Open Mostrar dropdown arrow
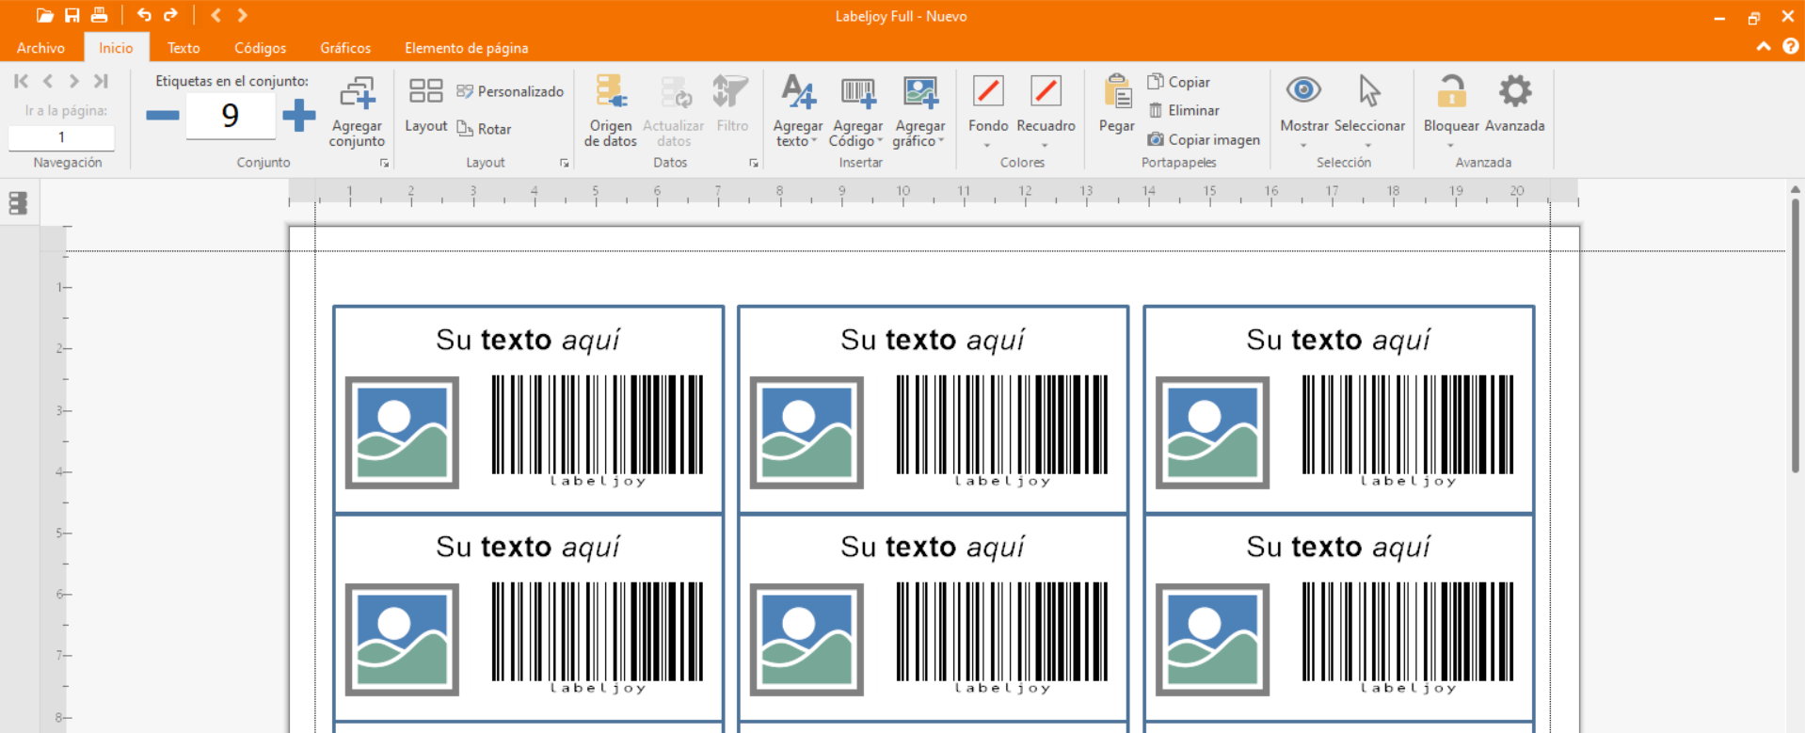 point(1303,146)
